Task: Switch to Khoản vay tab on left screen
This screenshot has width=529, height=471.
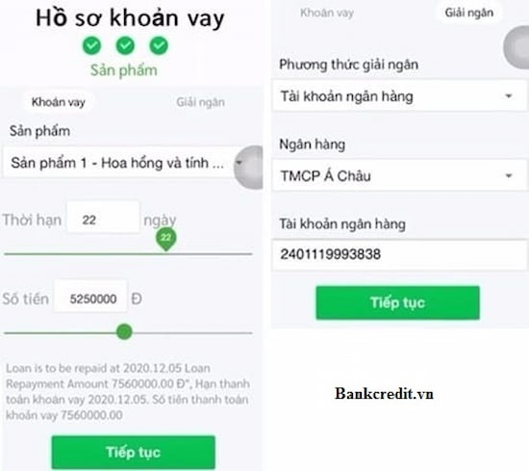Action: pyautogui.click(x=59, y=102)
